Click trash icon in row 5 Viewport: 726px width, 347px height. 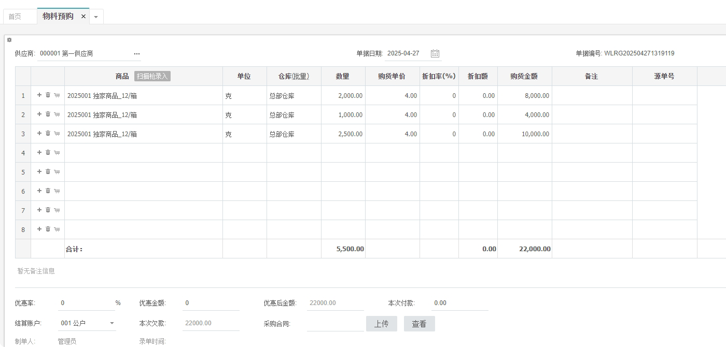click(x=48, y=171)
